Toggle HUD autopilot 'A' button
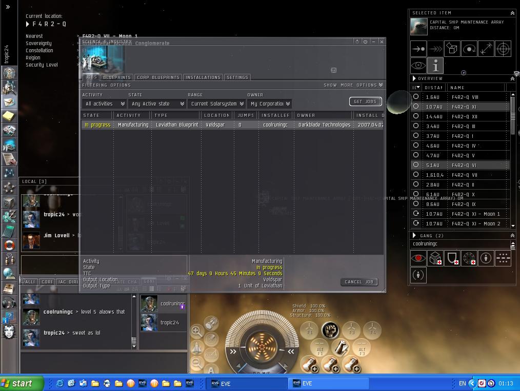Image resolution: width=520 pixels, height=391 pixels. click(211, 369)
